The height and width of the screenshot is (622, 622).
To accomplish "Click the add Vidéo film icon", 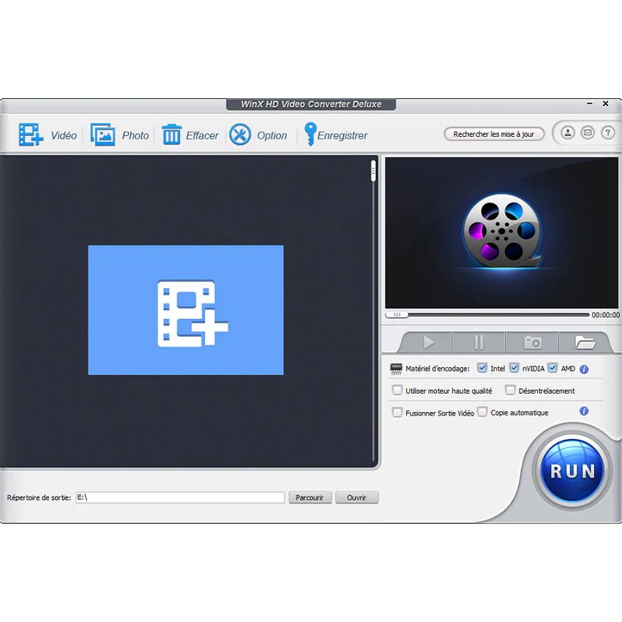I will (31, 135).
